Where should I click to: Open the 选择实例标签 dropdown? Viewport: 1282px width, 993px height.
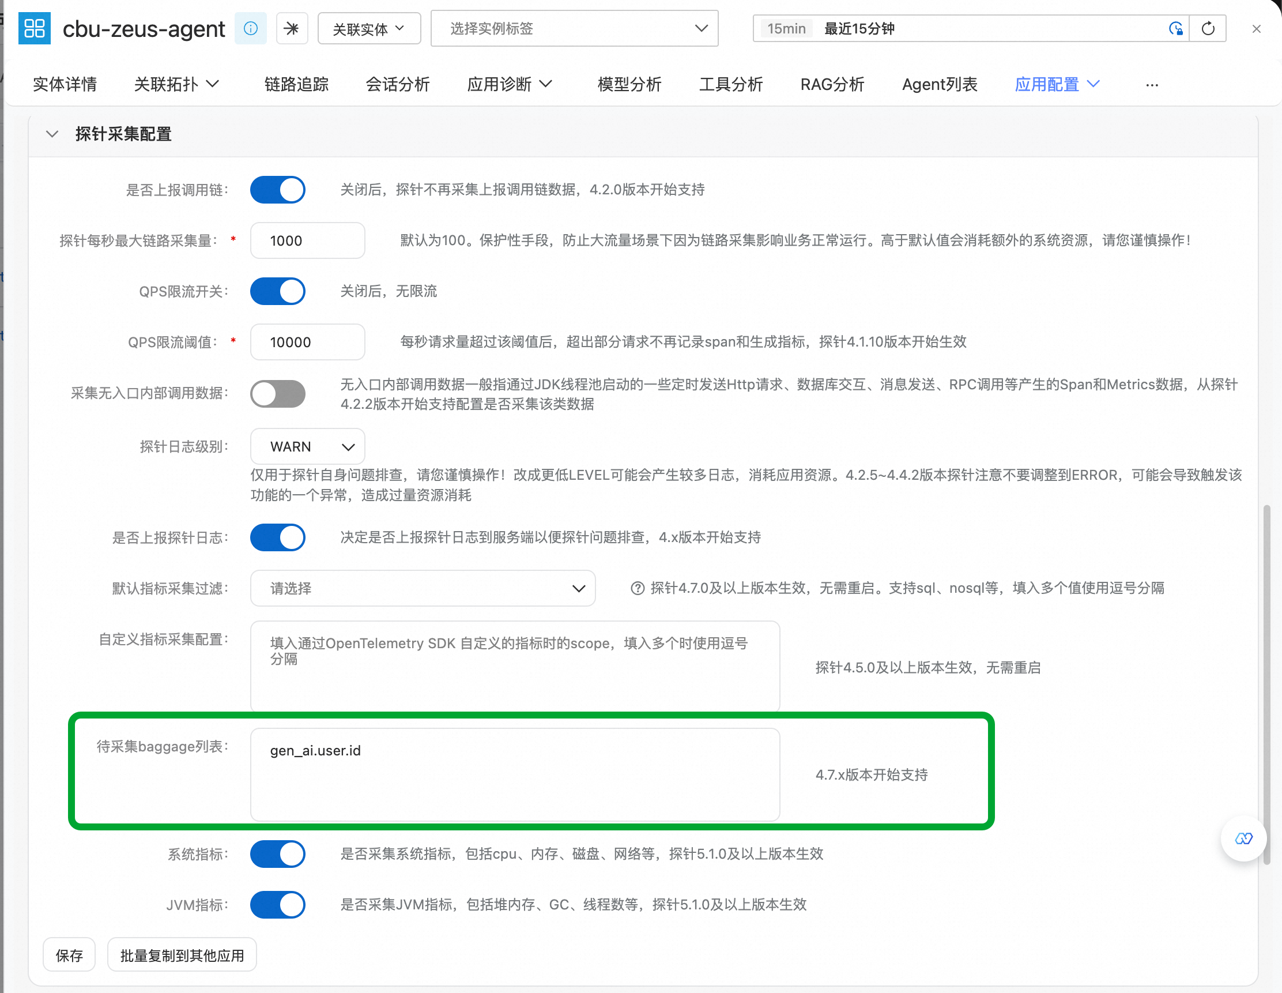[x=574, y=28]
